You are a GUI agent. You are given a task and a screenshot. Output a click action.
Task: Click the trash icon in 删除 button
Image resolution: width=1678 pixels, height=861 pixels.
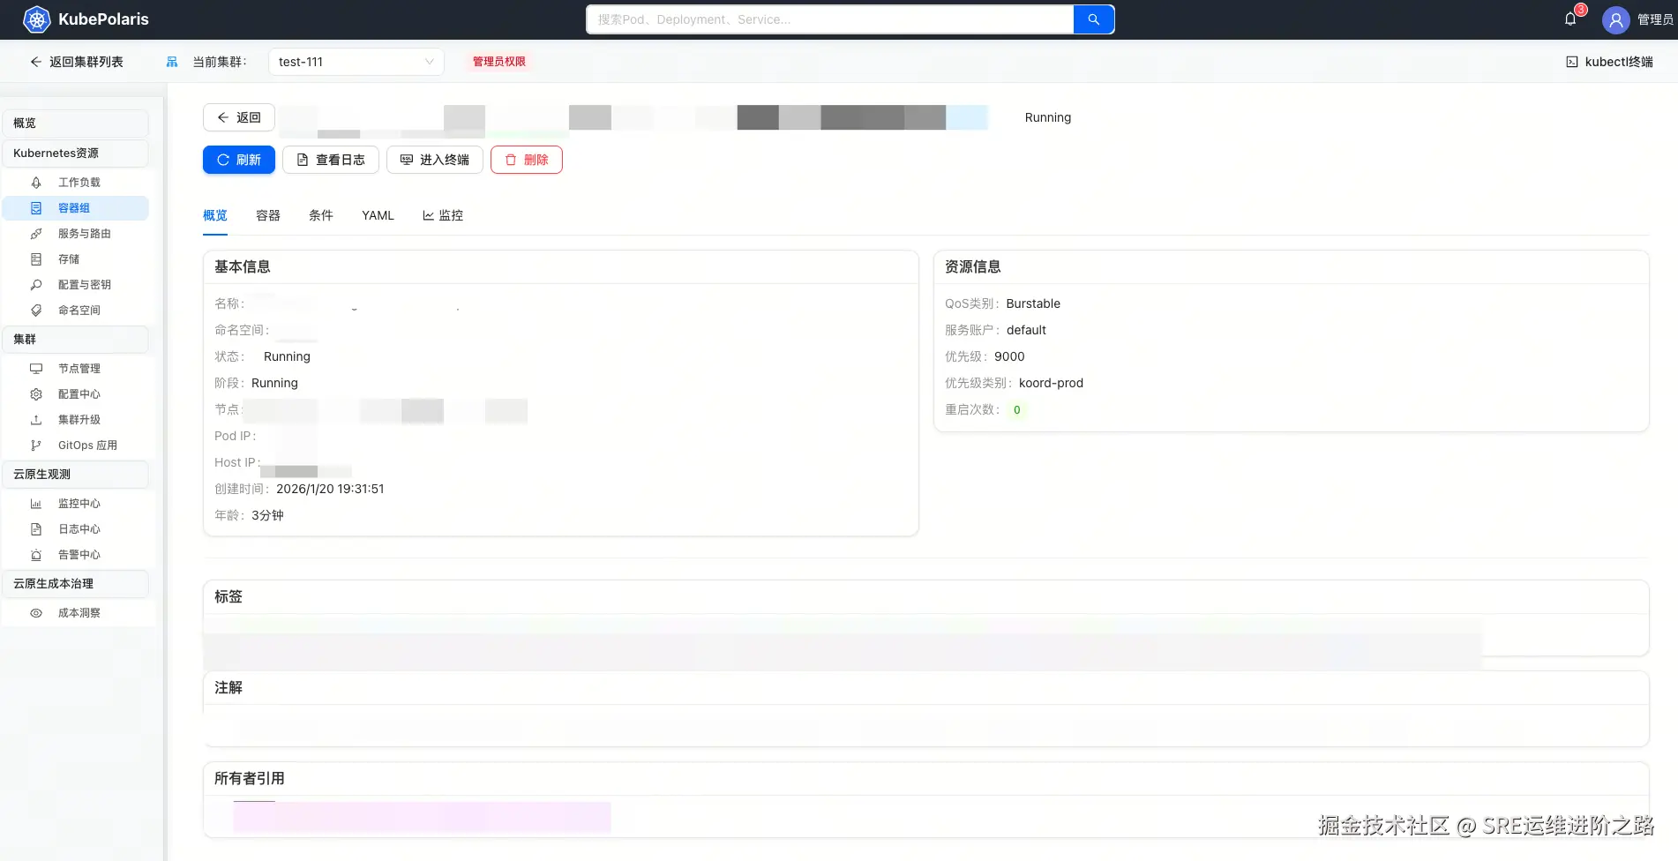[511, 160]
